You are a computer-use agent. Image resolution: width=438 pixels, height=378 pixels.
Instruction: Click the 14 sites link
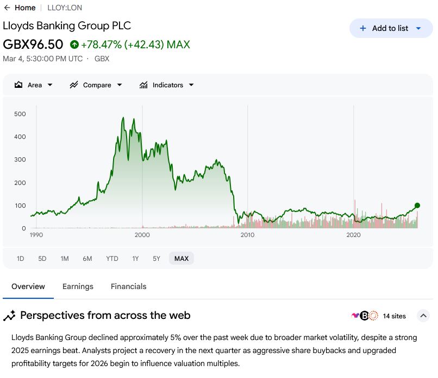coord(394,316)
